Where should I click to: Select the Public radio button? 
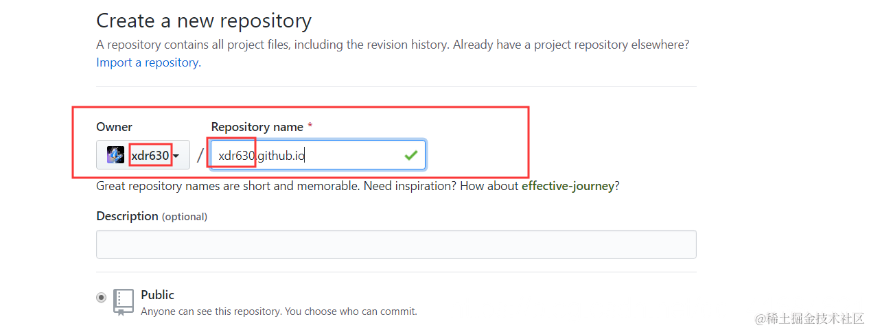102,297
